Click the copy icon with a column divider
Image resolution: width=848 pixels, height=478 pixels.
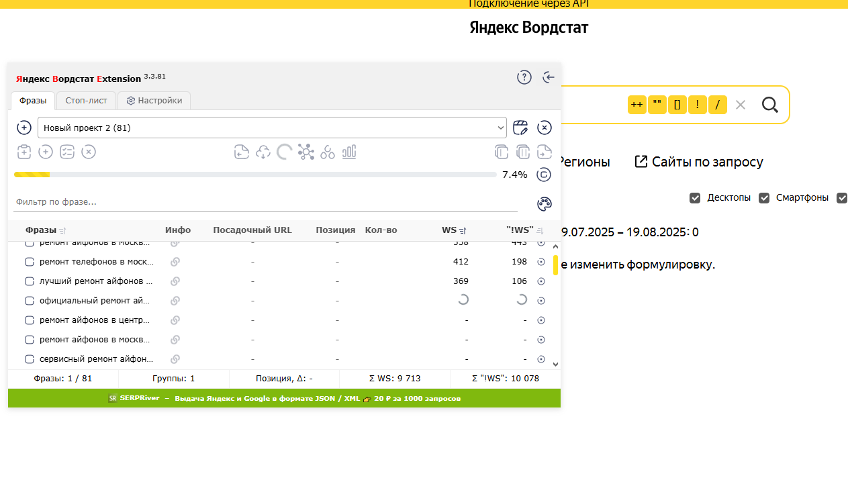[x=523, y=152]
